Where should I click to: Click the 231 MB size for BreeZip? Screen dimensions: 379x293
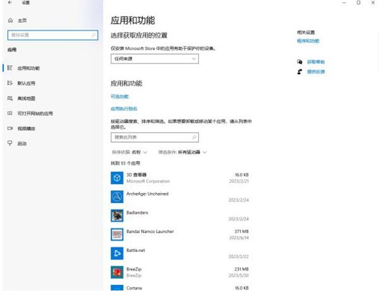[x=242, y=269]
